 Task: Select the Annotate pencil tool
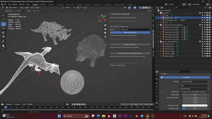pos(4,41)
